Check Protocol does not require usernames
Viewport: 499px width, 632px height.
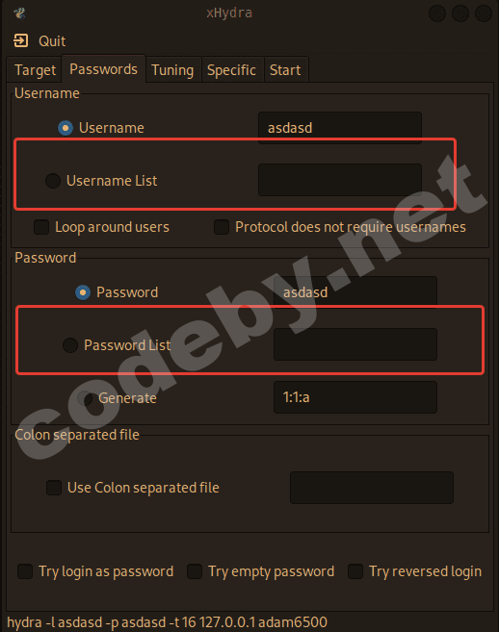click(222, 227)
